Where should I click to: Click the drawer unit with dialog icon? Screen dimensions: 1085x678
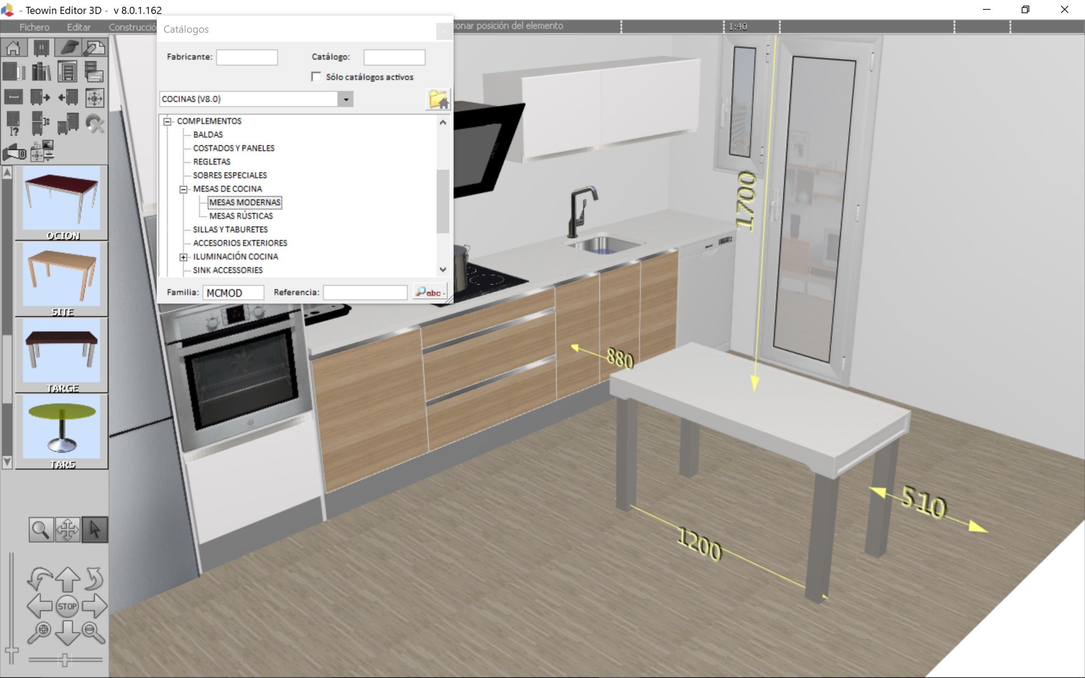[95, 72]
